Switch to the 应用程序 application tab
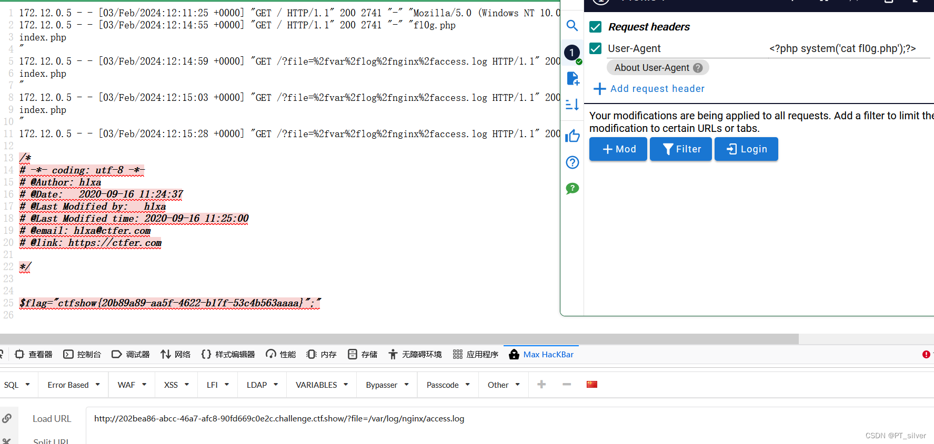 pyautogui.click(x=476, y=355)
